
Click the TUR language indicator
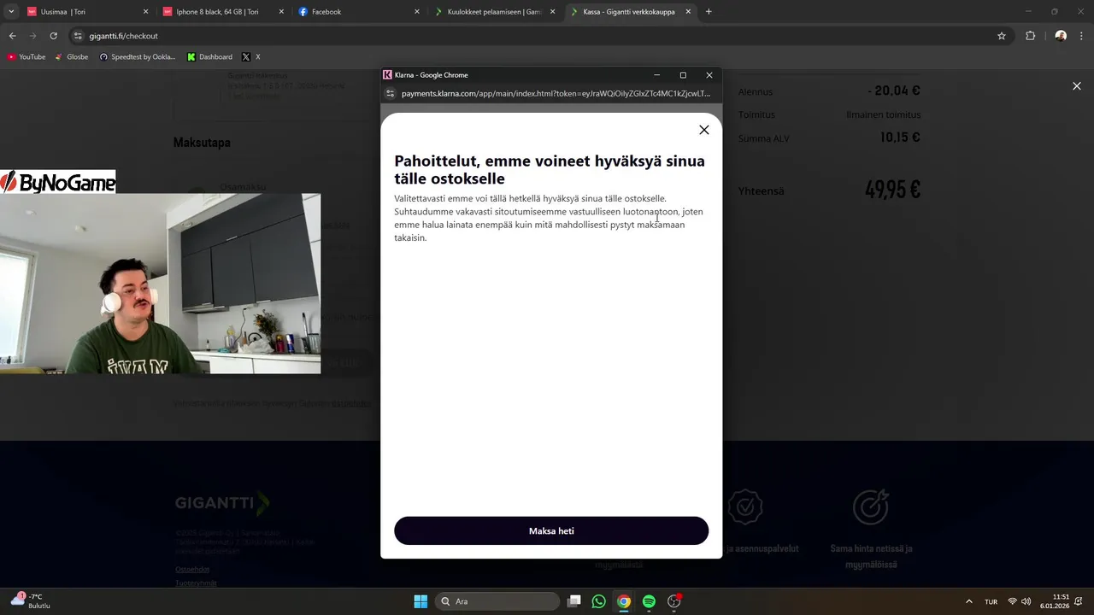[991, 601]
